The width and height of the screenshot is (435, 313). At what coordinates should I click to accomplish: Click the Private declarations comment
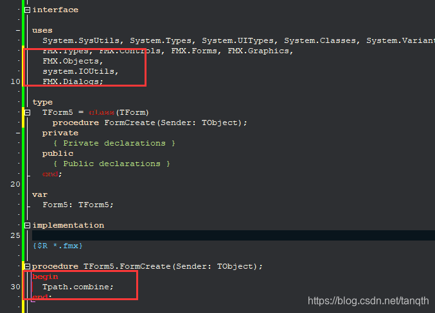coord(114,143)
